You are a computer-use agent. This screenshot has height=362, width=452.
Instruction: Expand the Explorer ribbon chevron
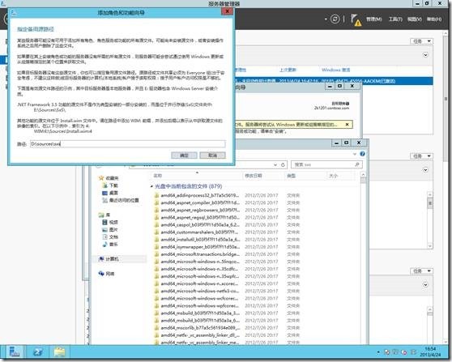point(355,154)
